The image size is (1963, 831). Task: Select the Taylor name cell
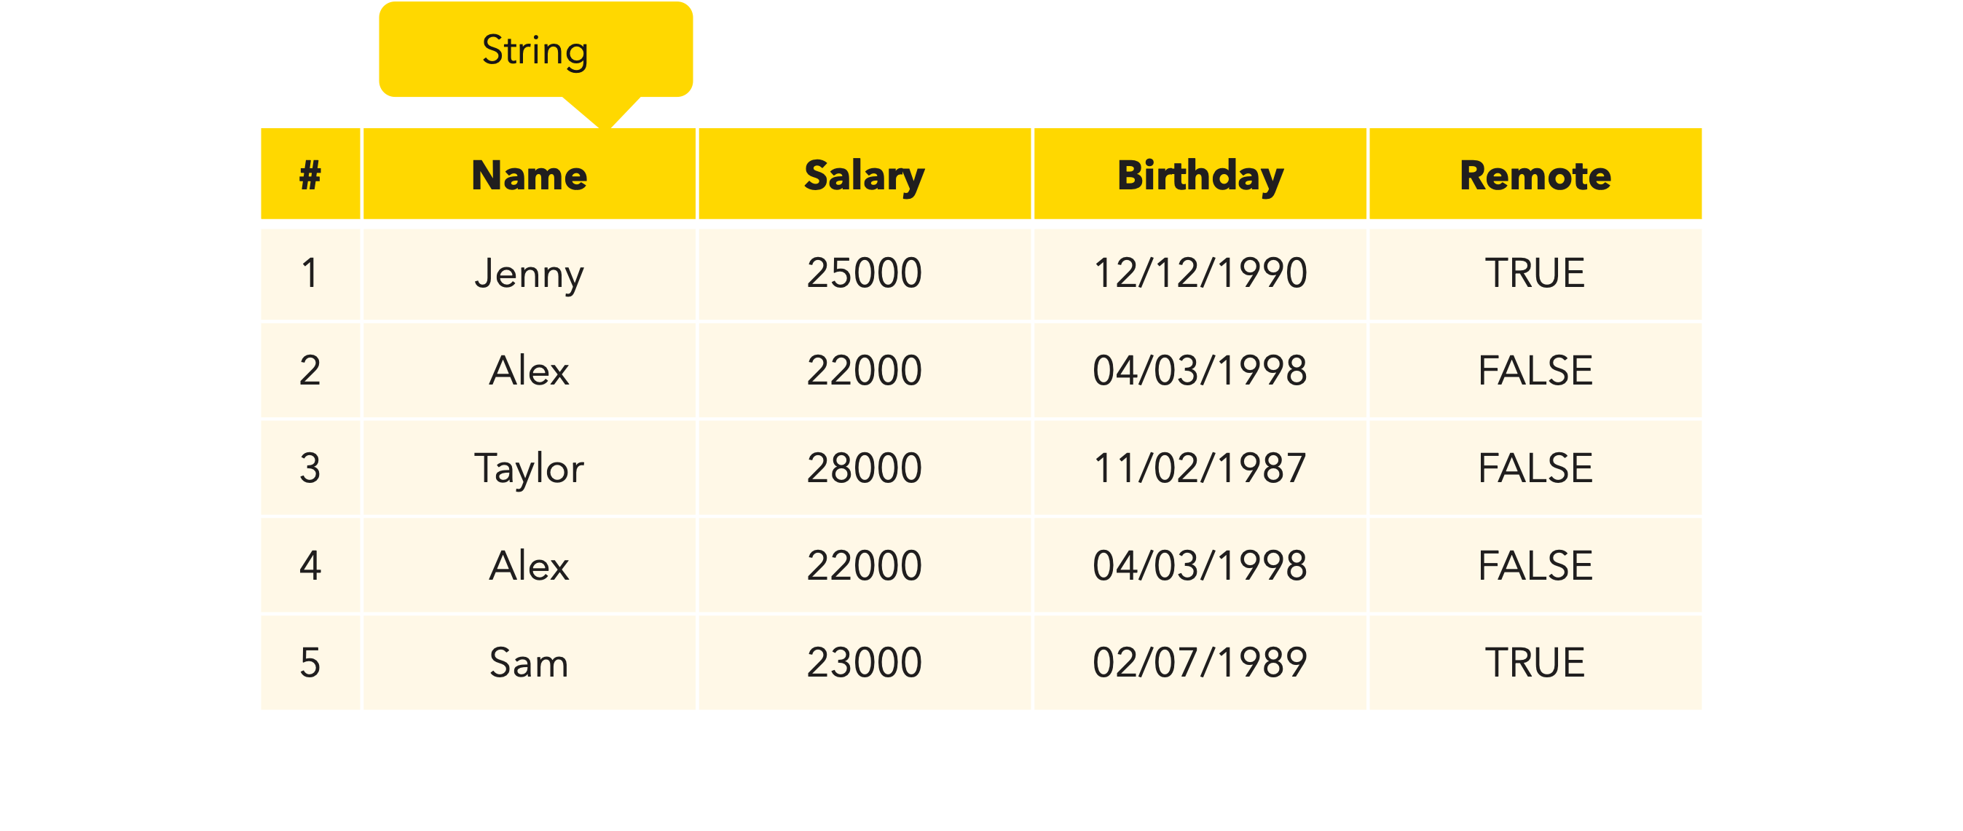click(530, 468)
